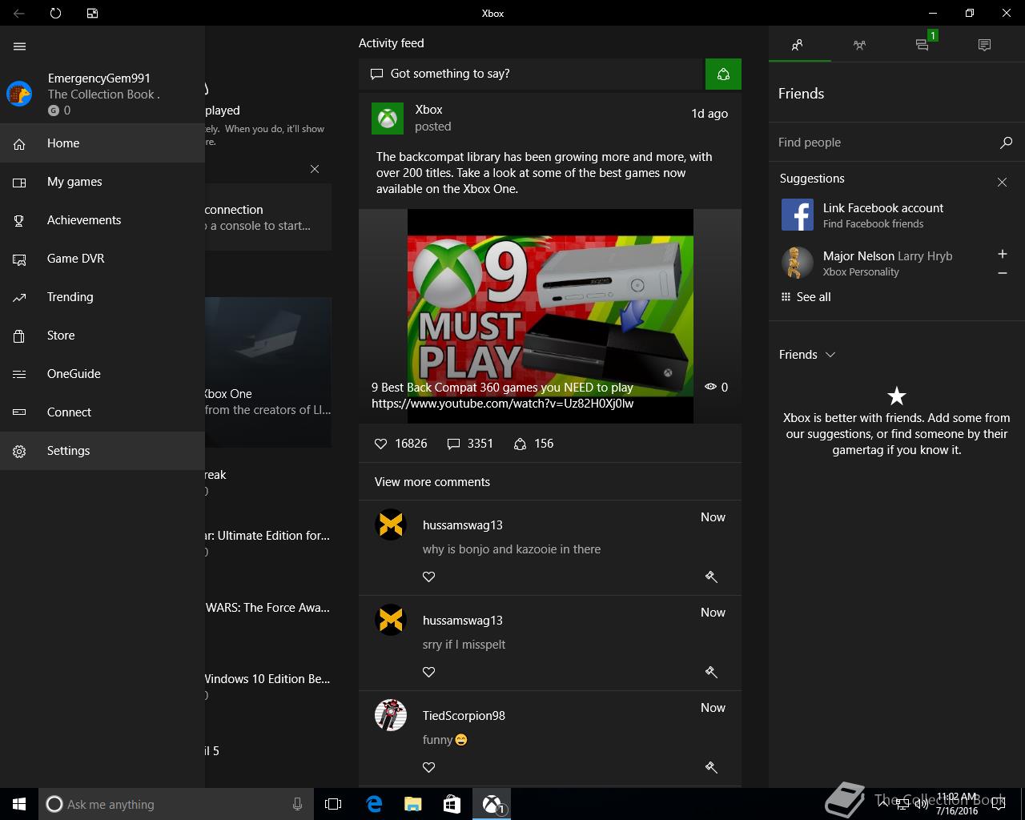
Task: Open the Activity alerts tab icon
Action: (984, 45)
